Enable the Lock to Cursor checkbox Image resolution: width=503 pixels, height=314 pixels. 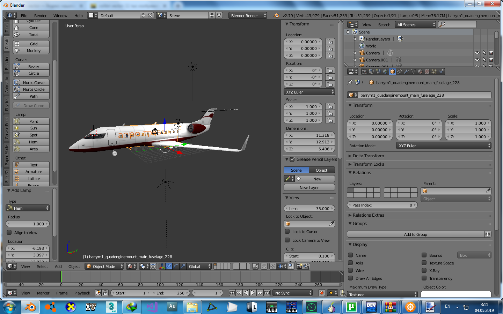pos(287,231)
